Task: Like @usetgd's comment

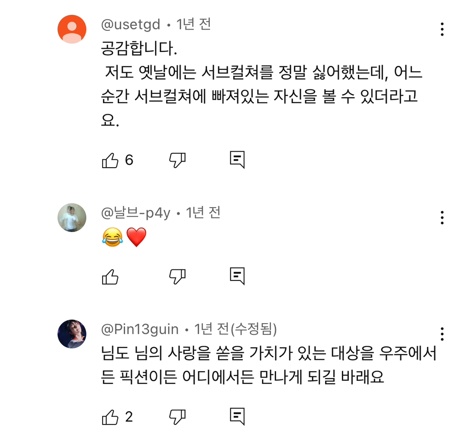Action: pyautogui.click(x=111, y=159)
